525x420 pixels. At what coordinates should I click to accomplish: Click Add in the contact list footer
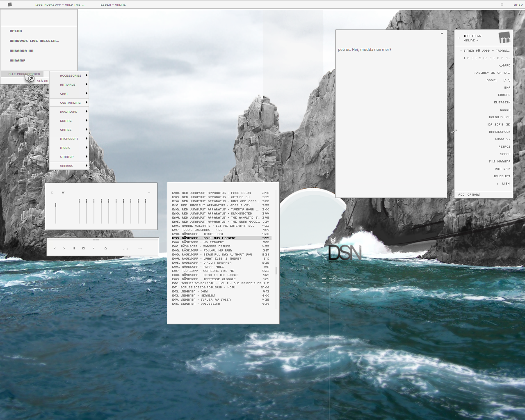tap(461, 195)
